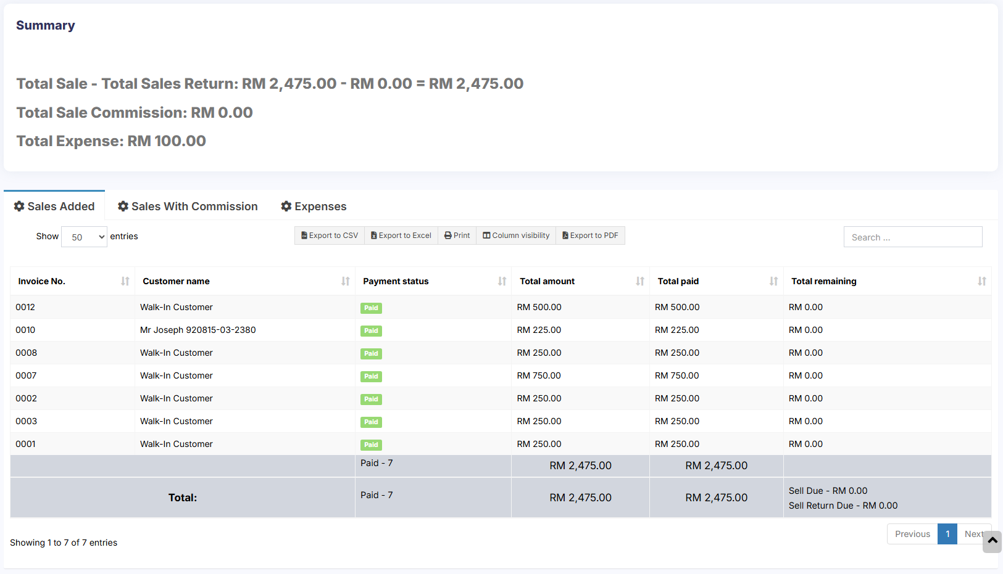Export table to CSV
1003x574 pixels.
click(x=330, y=236)
